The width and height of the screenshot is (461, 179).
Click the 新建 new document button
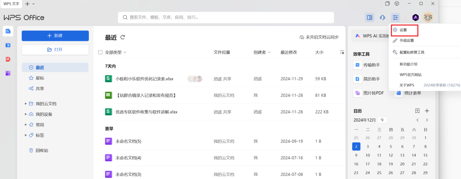tap(55, 36)
